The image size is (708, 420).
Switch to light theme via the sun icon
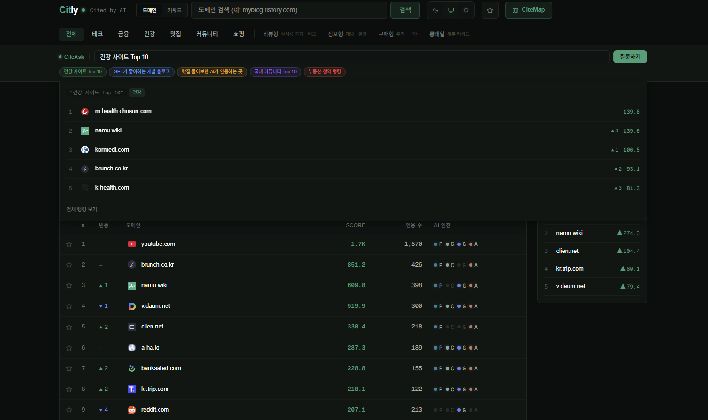tap(466, 10)
